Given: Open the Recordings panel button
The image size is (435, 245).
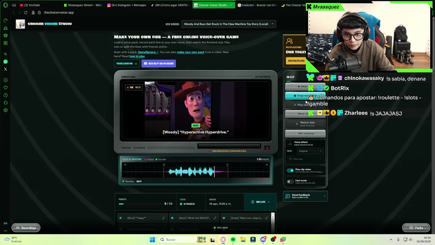Looking at the screenshot, I should (x=26, y=228).
